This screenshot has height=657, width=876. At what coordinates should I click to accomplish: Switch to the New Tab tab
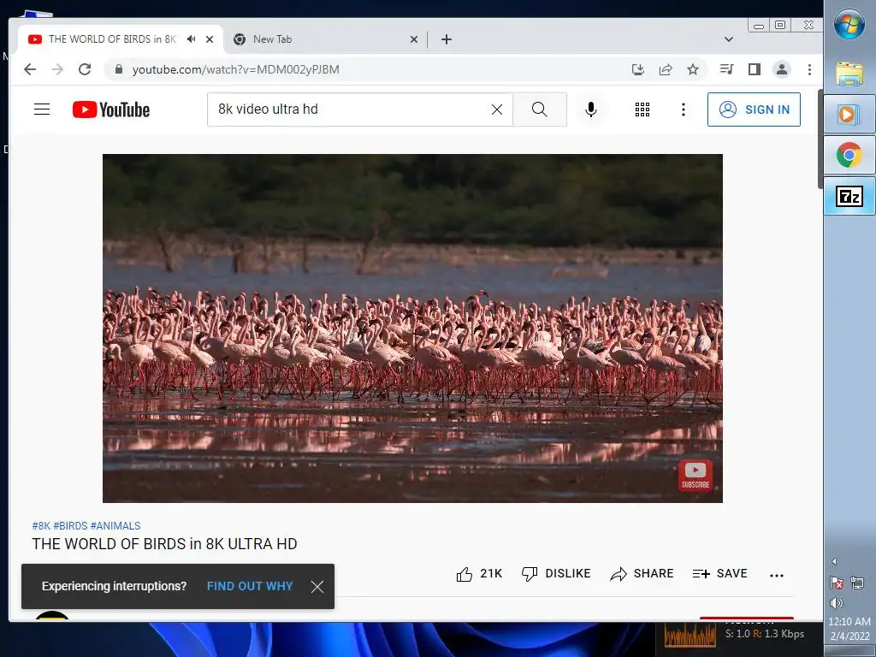pyautogui.click(x=327, y=39)
